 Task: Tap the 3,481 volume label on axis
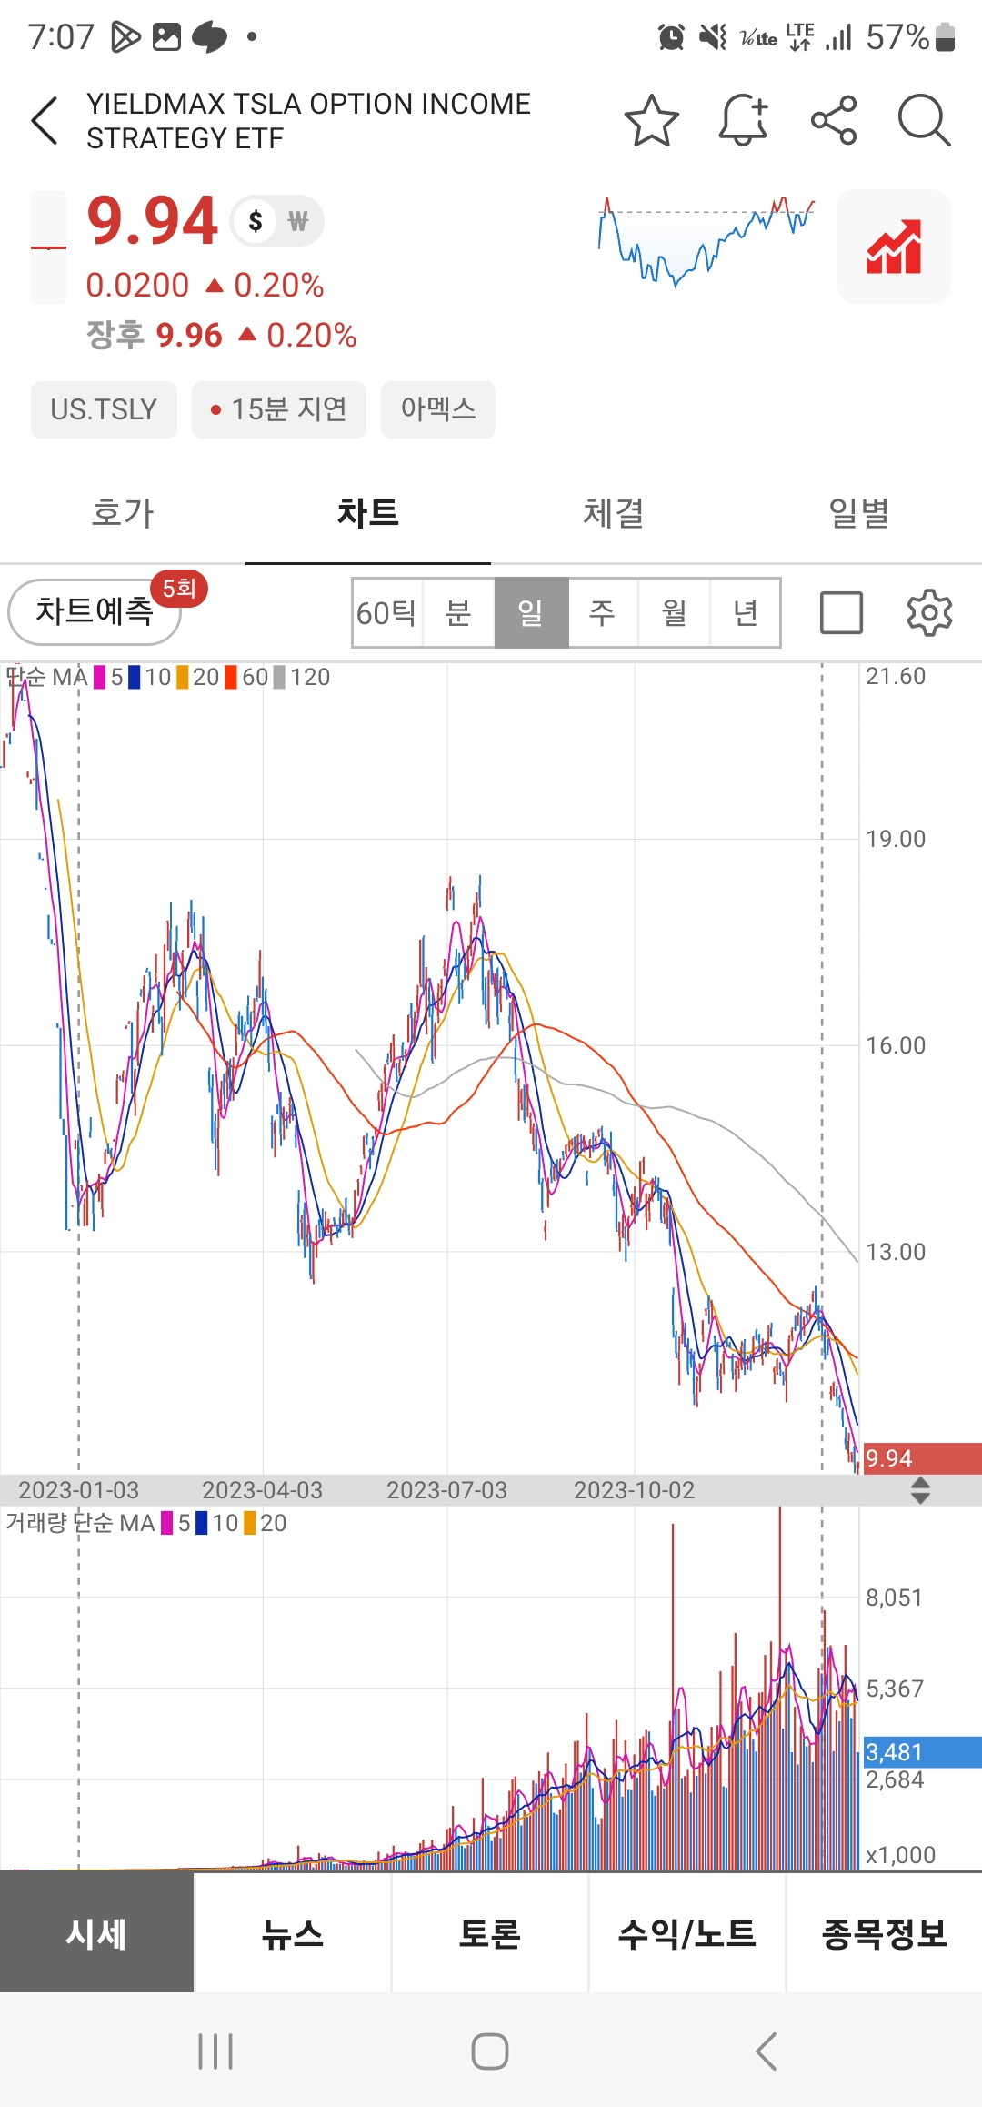pyautogui.click(x=921, y=1752)
